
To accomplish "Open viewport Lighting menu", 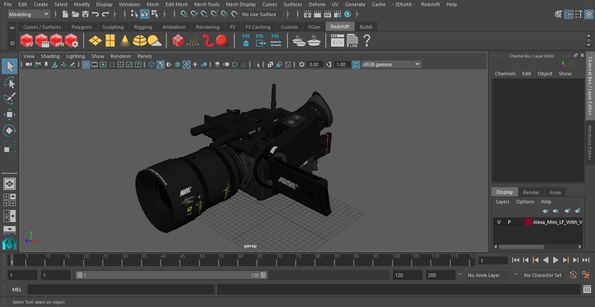I will point(75,56).
